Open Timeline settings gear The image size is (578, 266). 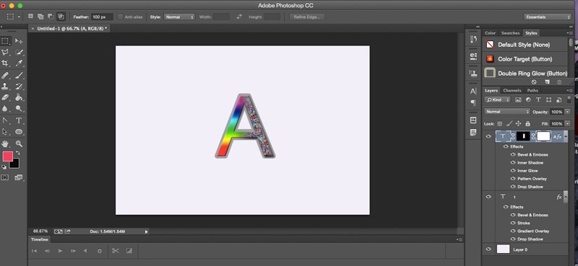[99, 251]
